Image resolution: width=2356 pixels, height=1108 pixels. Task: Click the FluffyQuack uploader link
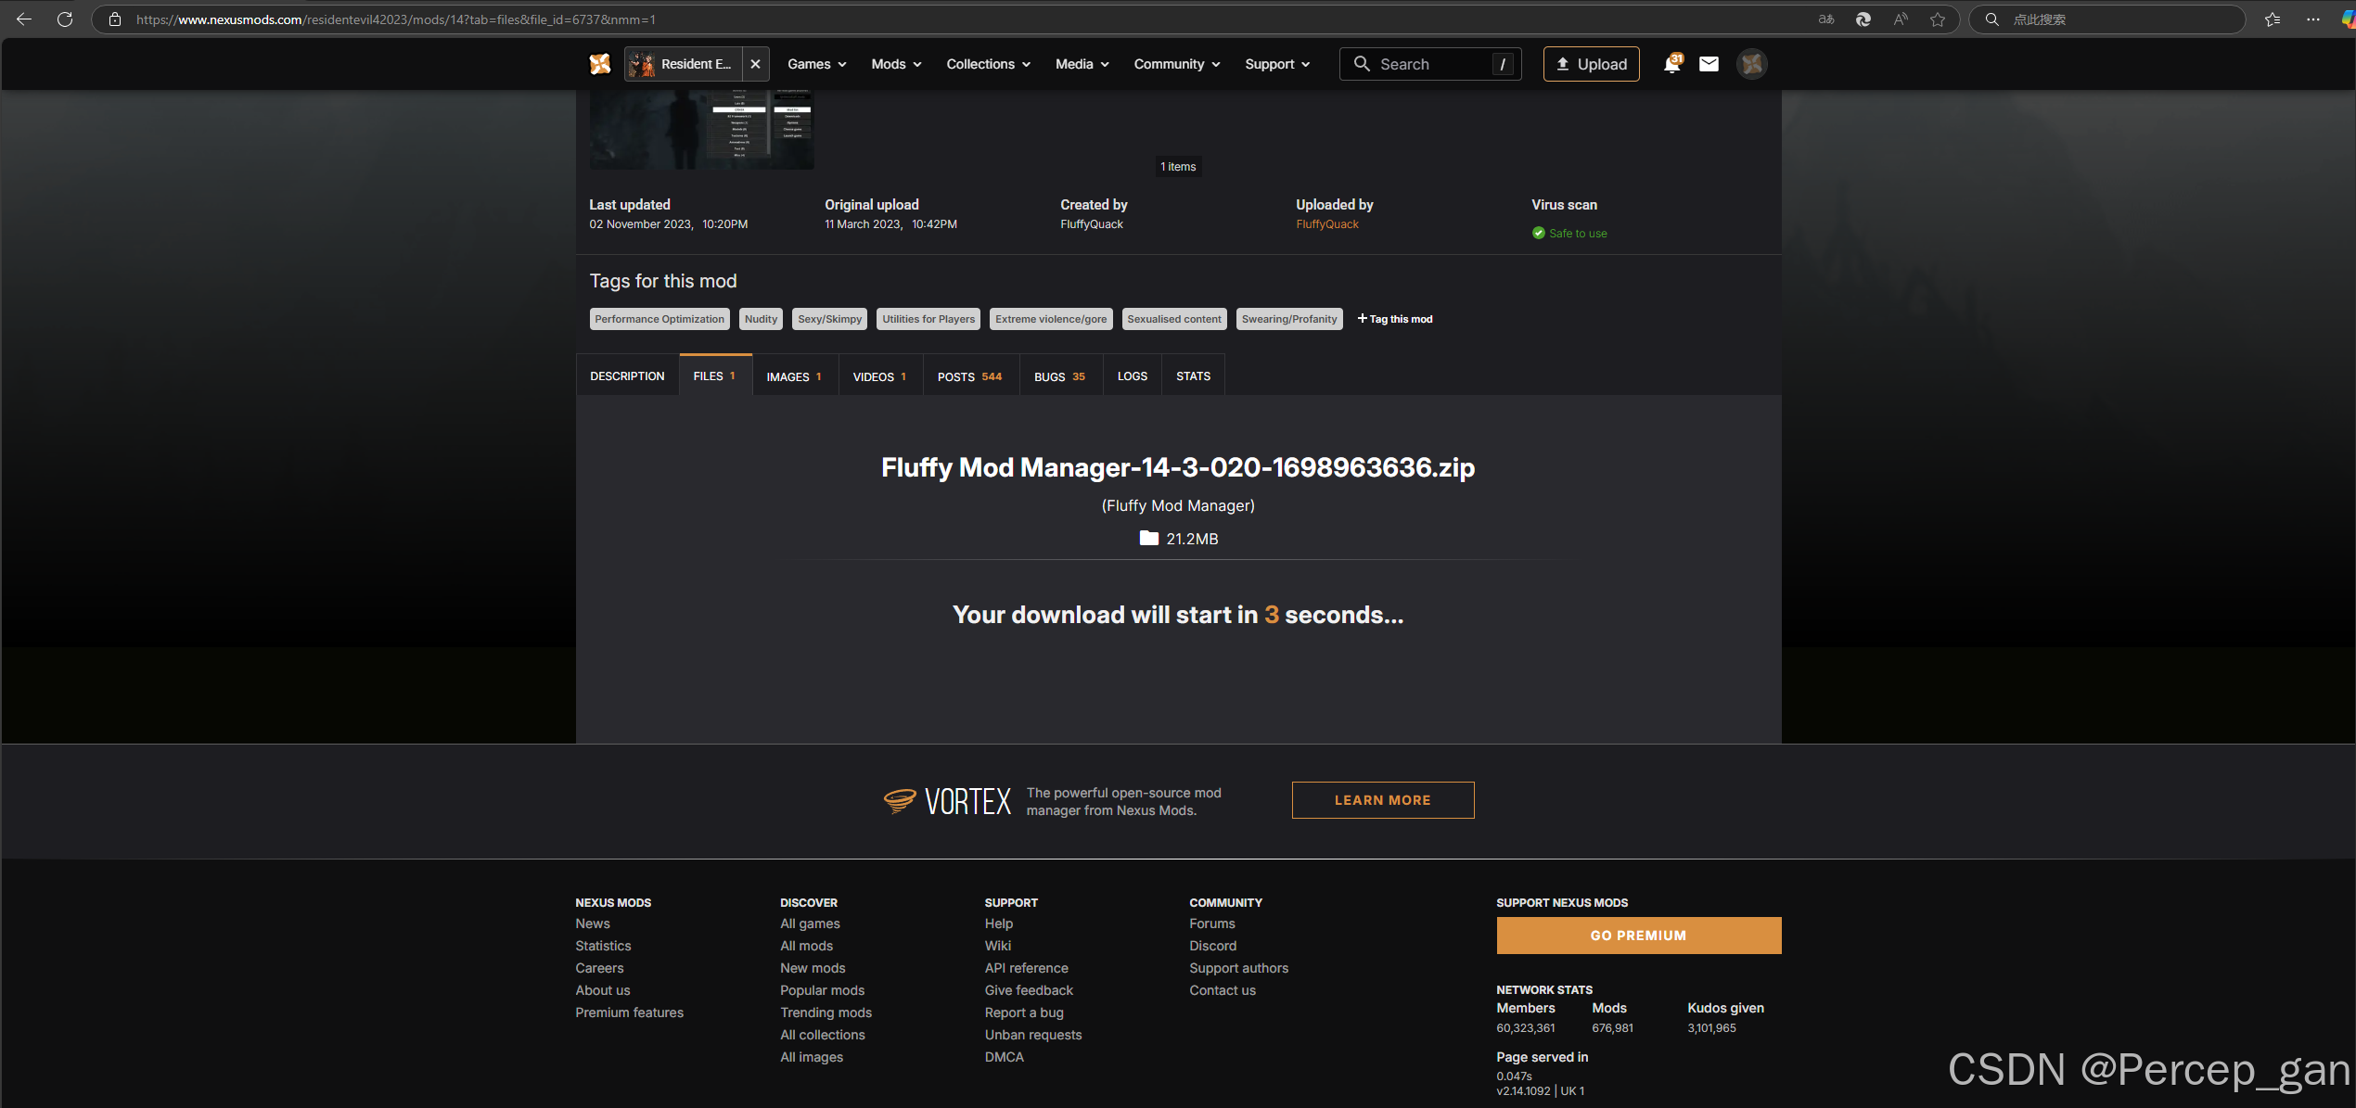(1326, 224)
